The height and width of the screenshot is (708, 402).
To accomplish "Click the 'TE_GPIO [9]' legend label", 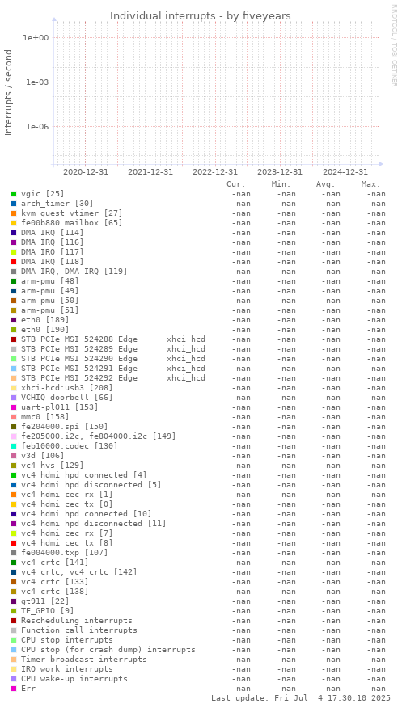I will pyautogui.click(x=48, y=611).
